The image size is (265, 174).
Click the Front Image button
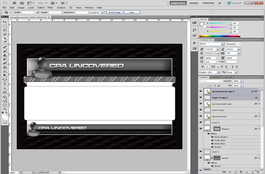(x=115, y=12)
